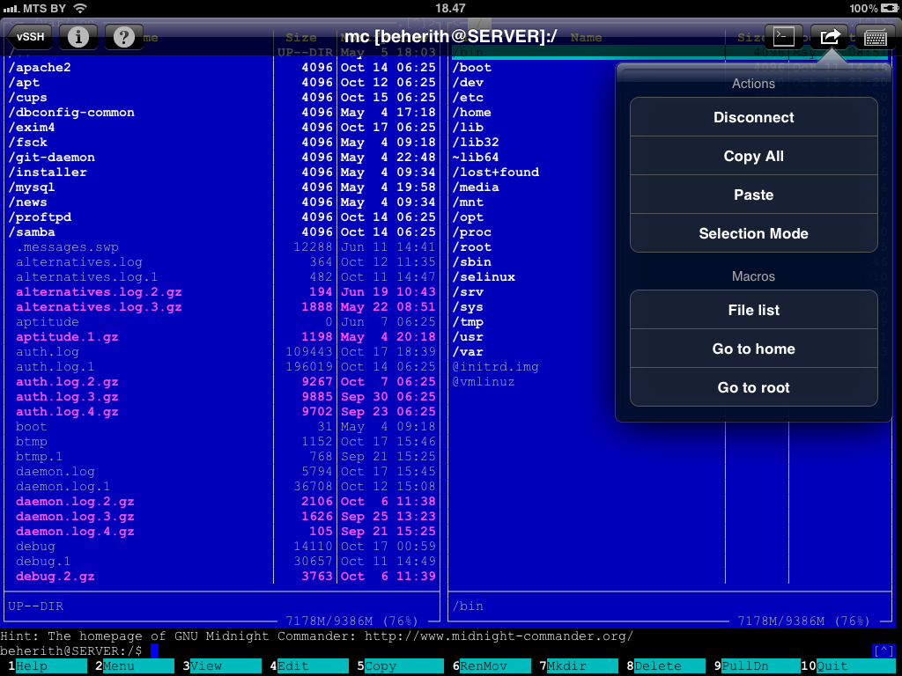Click the Midnight Commander homepage URL hint
Viewport: 902px width, 676px height.
[x=499, y=636]
